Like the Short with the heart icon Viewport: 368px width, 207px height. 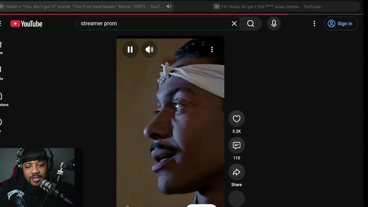237,119
